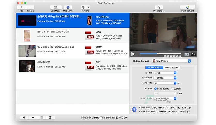
Task: Click the 'MP4' format title text
Action: click(98, 32)
